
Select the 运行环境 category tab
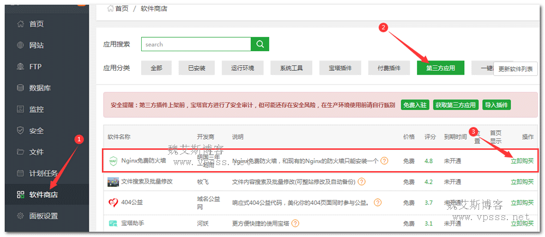click(x=243, y=68)
